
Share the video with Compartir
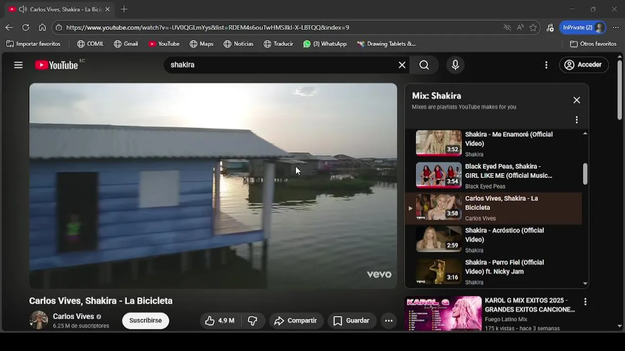(296, 321)
